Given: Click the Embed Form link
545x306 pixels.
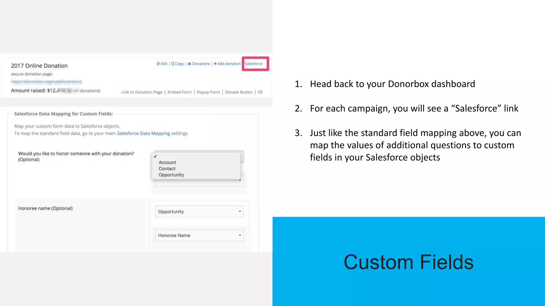Looking at the screenshot, I should [180, 92].
